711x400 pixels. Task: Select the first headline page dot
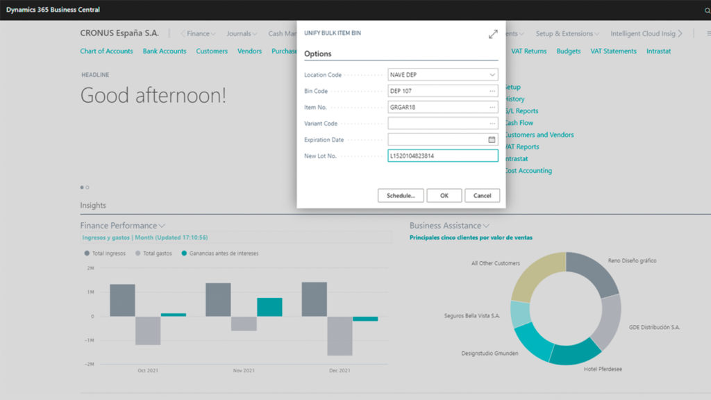pyautogui.click(x=82, y=187)
